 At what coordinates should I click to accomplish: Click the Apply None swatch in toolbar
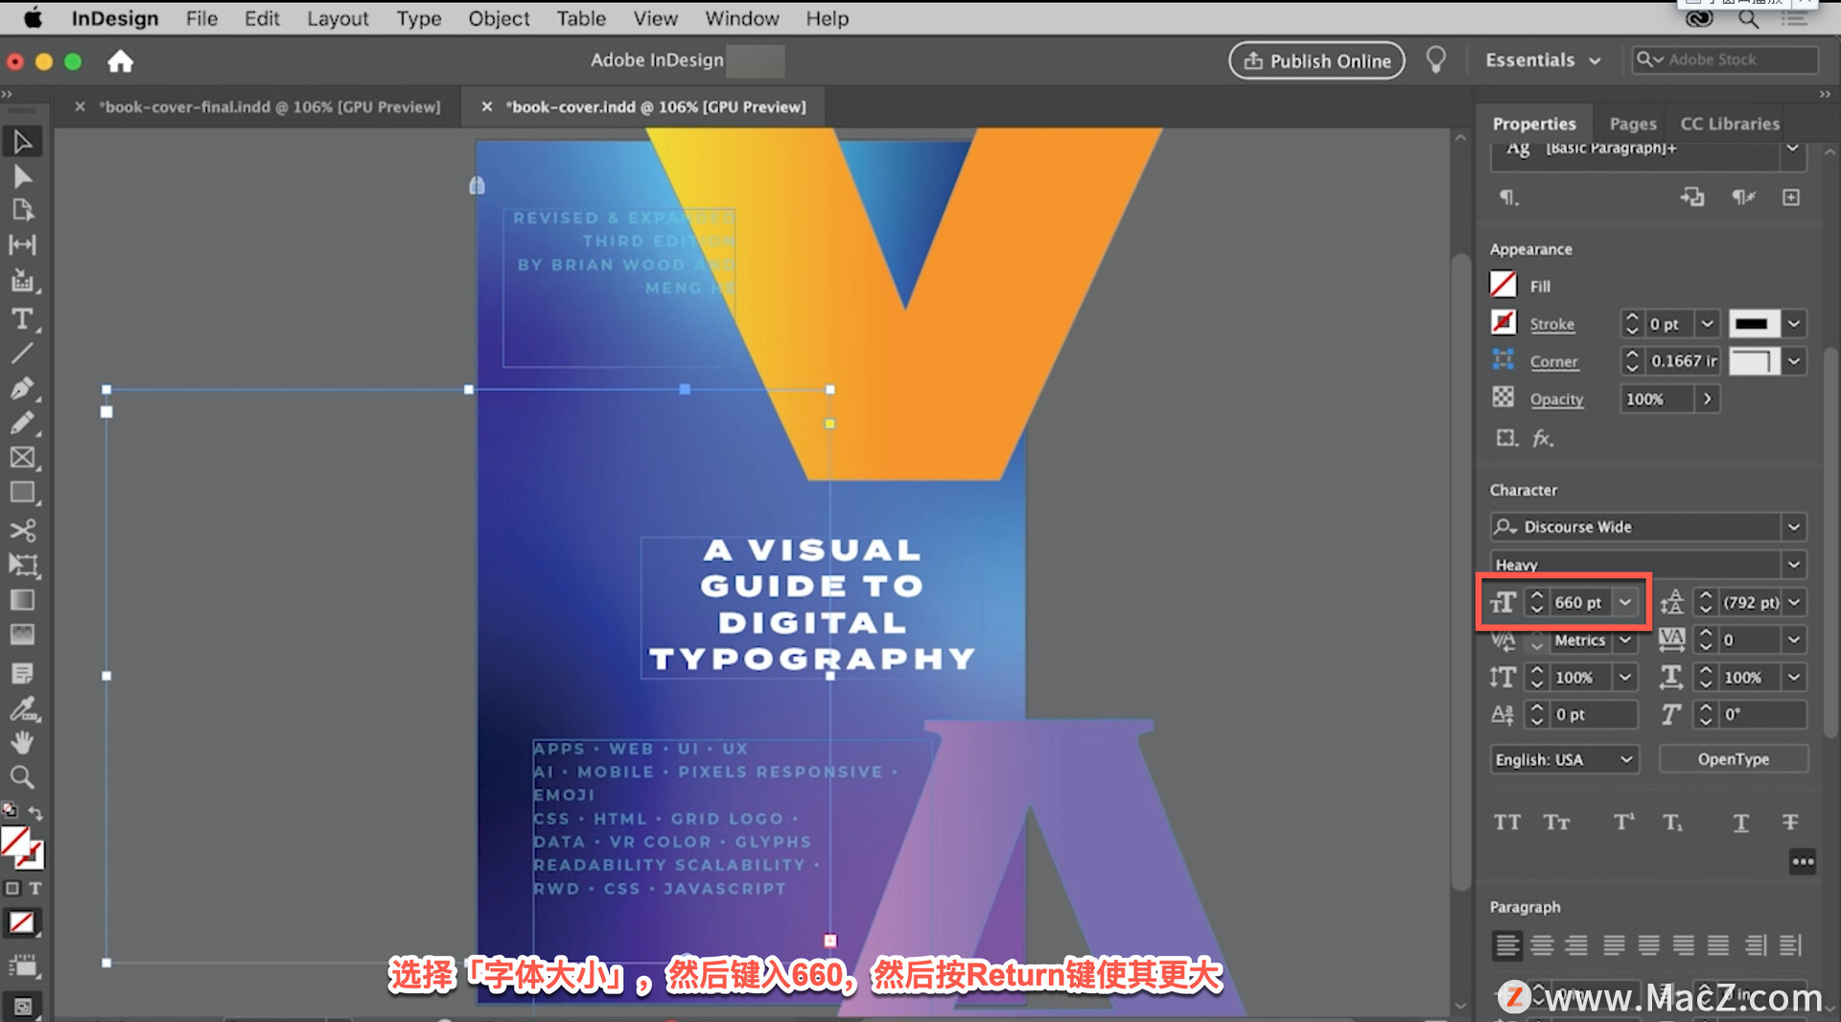pyautogui.click(x=21, y=922)
